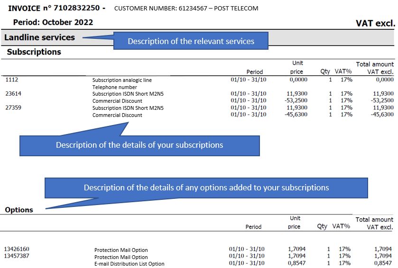Click the 'Description of the relevant services' callout

pos(191,41)
